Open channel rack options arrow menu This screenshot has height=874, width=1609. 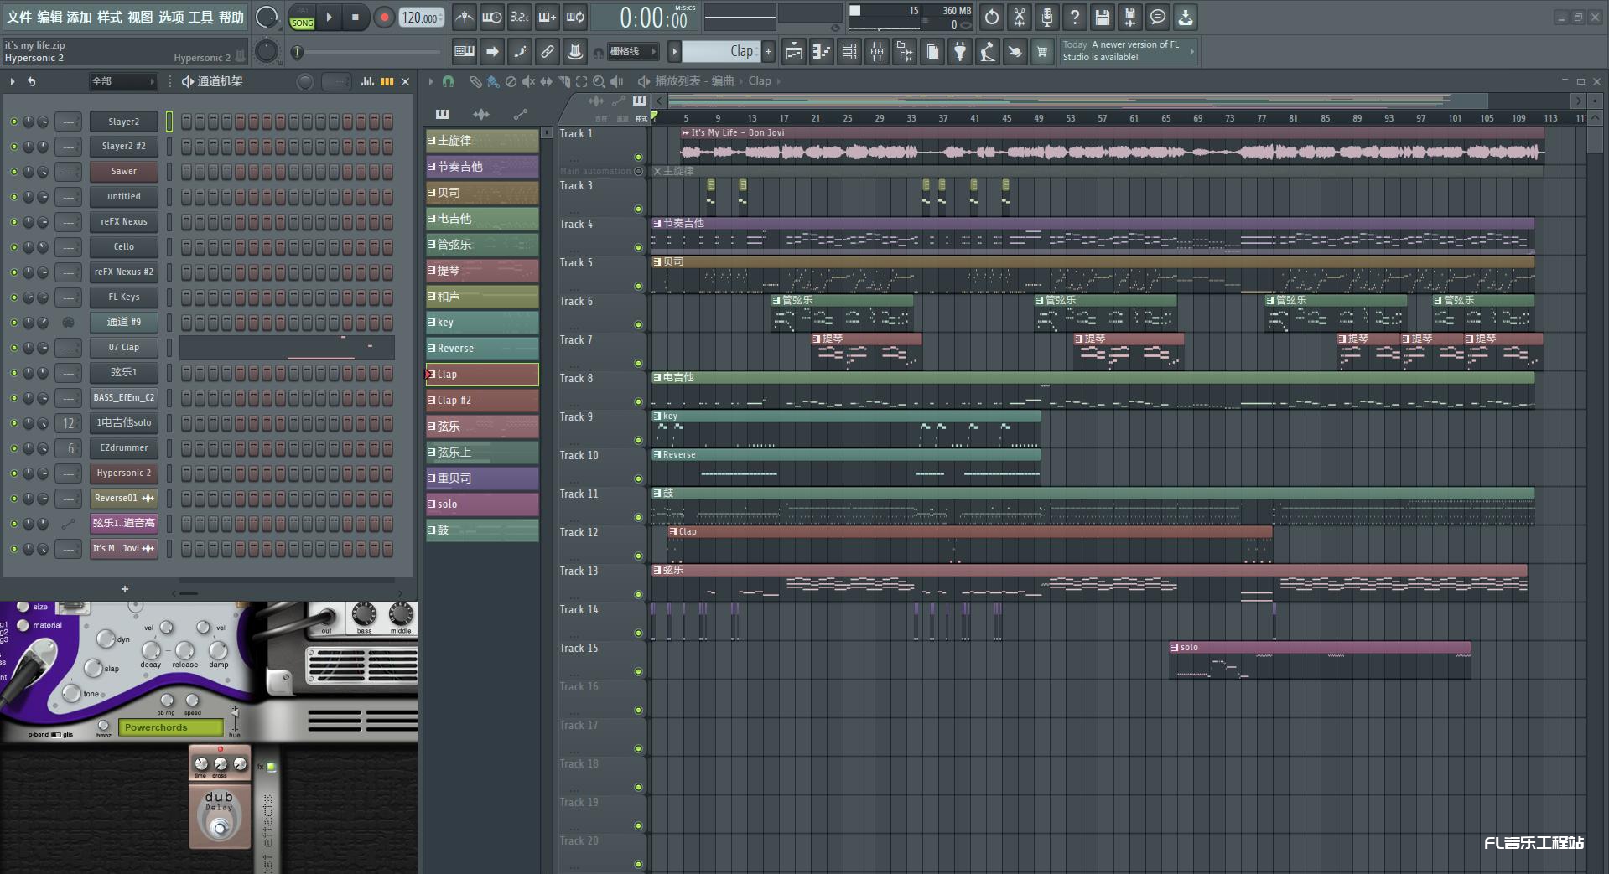tap(13, 81)
